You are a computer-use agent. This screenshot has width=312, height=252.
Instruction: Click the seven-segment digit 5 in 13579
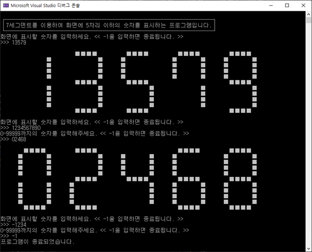(137, 82)
